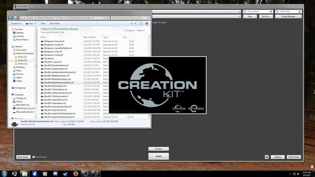Click Burn in the Explorer toolbar
This screenshot has width=315, height=177.
(43, 24)
